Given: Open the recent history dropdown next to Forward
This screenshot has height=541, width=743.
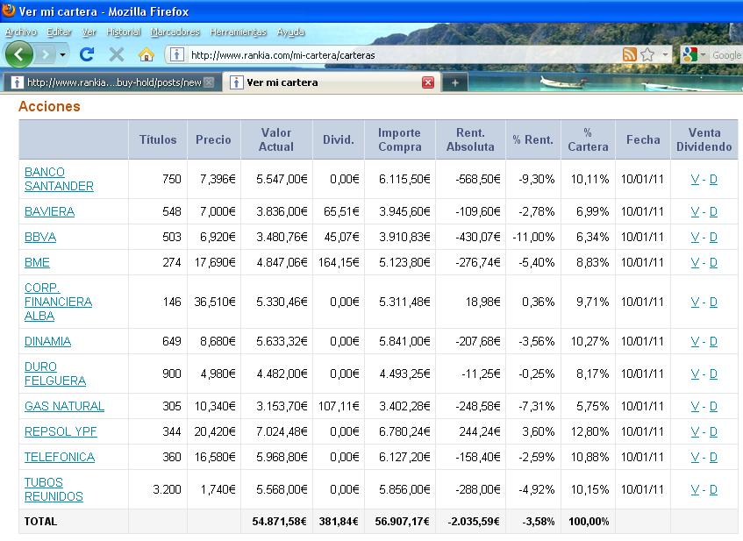Looking at the screenshot, I should click(62, 54).
